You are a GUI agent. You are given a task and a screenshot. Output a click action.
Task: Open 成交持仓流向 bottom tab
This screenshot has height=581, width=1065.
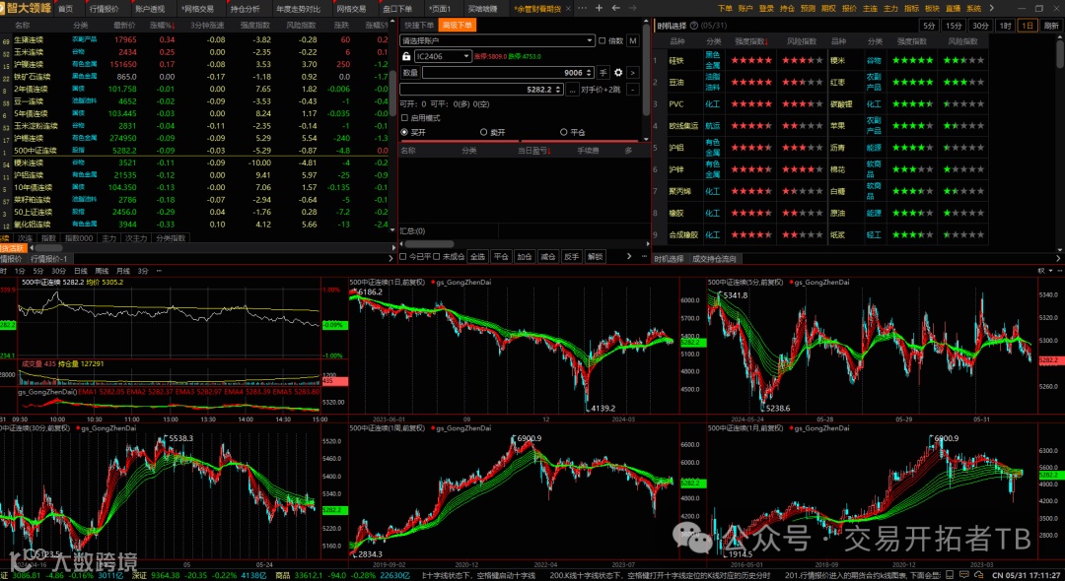[714, 259]
